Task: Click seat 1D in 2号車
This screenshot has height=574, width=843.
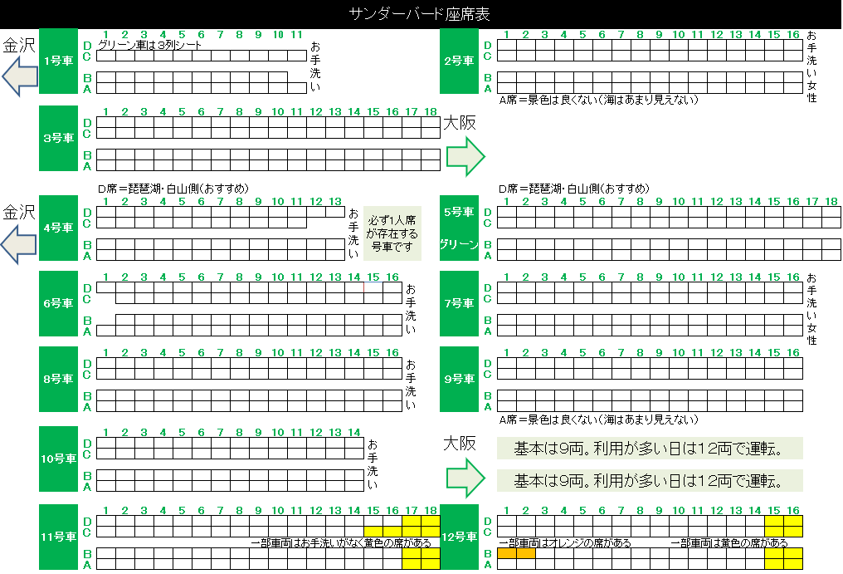Action: pos(507,45)
